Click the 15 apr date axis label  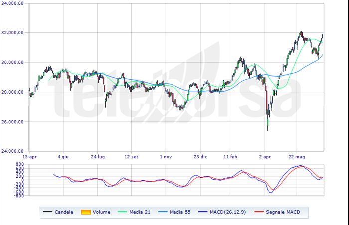29,157
